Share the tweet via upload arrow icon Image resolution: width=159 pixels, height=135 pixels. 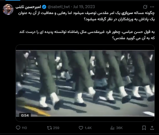[152, 128]
